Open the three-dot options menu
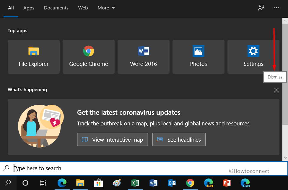288x190 pixels. (276, 8)
